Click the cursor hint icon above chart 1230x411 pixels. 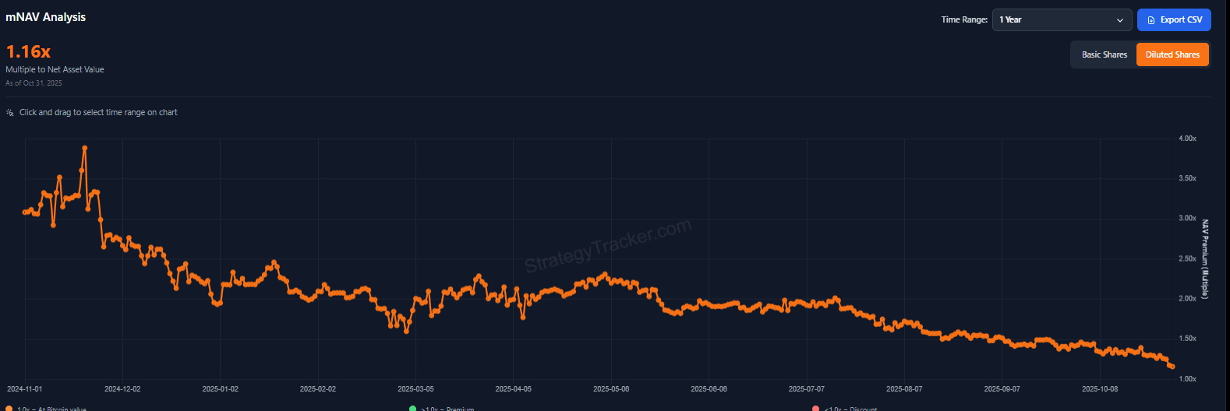[x=10, y=113]
